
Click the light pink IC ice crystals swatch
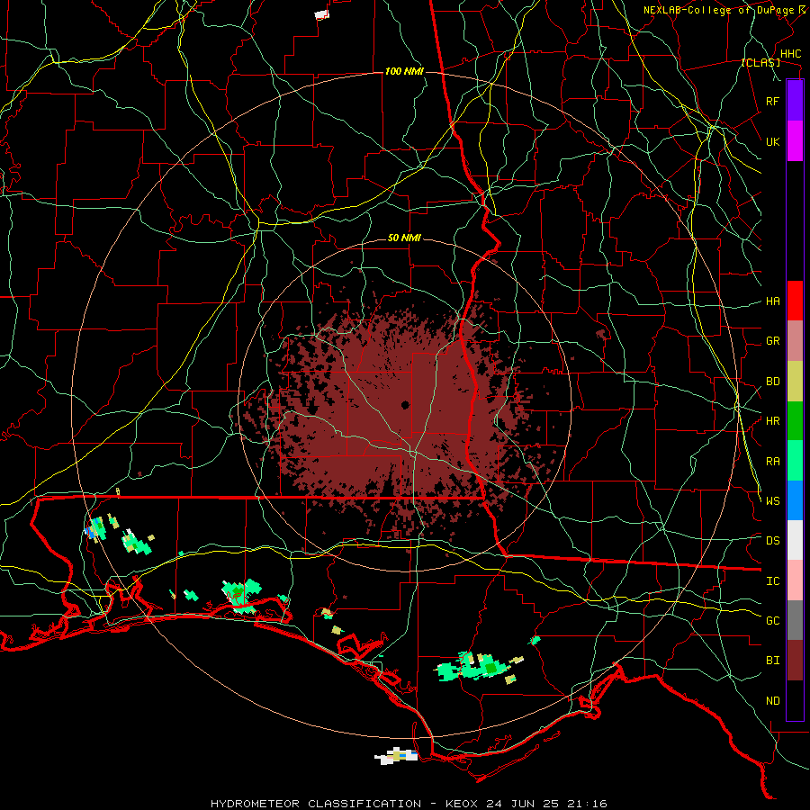tap(795, 580)
